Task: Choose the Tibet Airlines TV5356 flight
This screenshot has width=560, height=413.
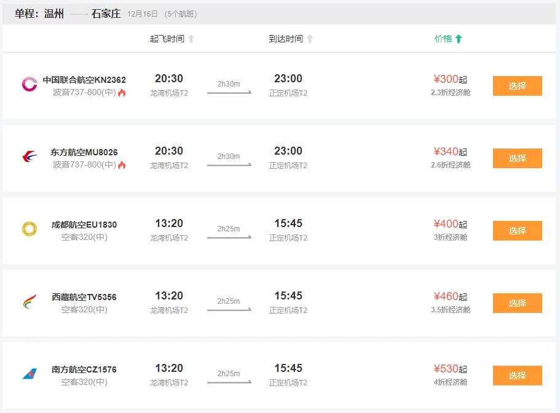Action: click(x=517, y=303)
